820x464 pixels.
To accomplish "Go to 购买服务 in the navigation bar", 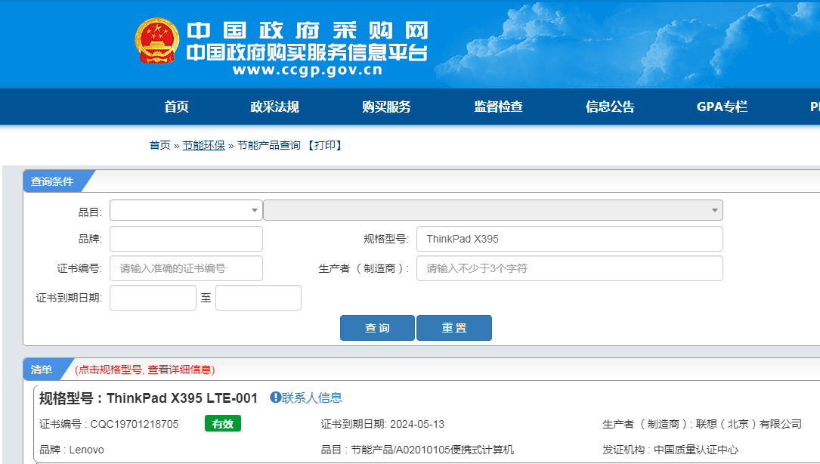I will coord(386,107).
